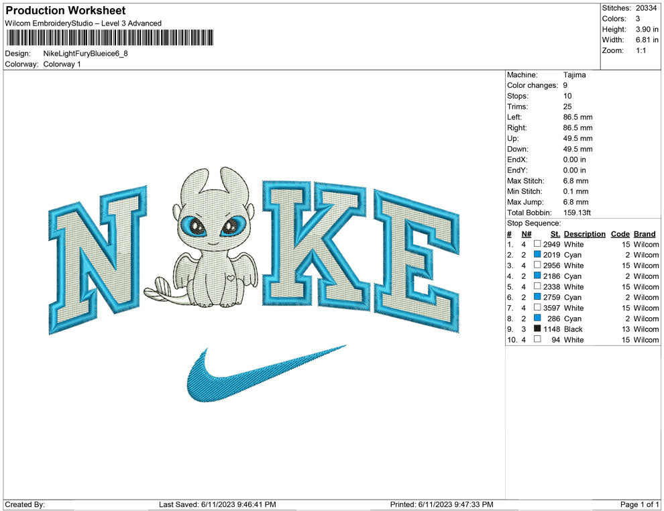The image size is (664, 511).
Task: Click the cyan swatch in stop row 8
Action: tap(537, 318)
